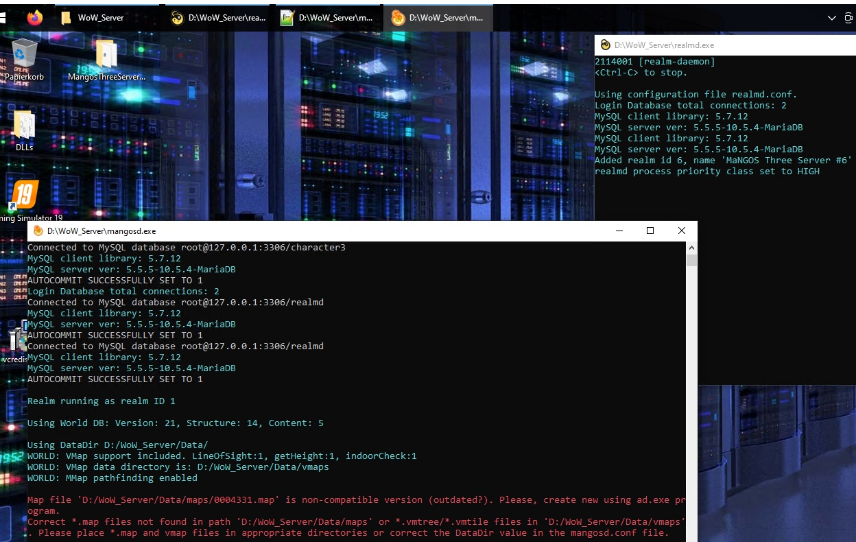Viewport: 856px width, 542px height.
Task: Click the line ending in '3306/character3'
Action: pos(187,248)
